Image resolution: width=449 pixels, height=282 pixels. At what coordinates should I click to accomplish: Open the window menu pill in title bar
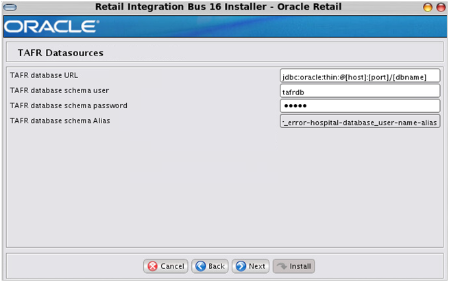click(10, 8)
